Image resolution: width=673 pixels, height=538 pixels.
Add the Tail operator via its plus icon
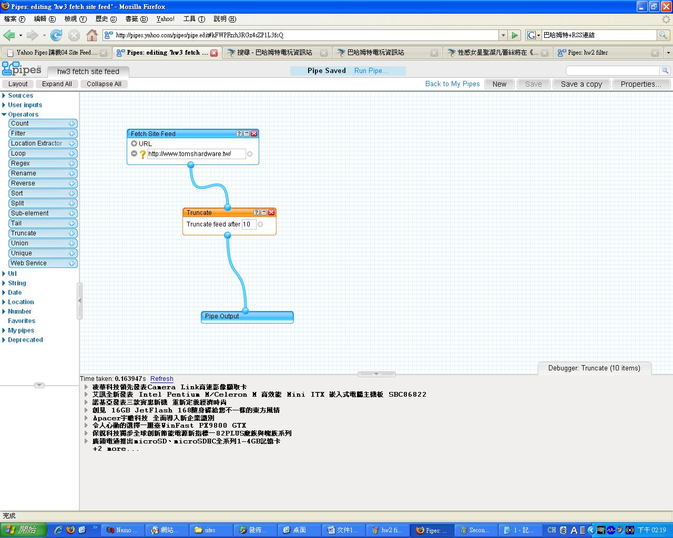pyautogui.click(x=72, y=223)
